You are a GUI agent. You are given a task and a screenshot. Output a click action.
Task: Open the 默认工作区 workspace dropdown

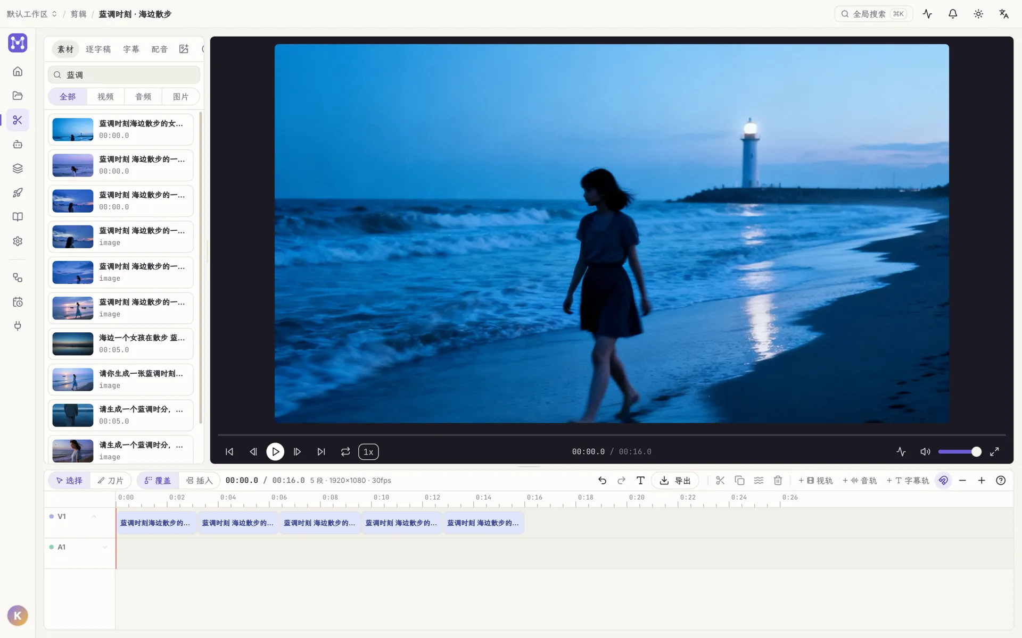(x=32, y=14)
